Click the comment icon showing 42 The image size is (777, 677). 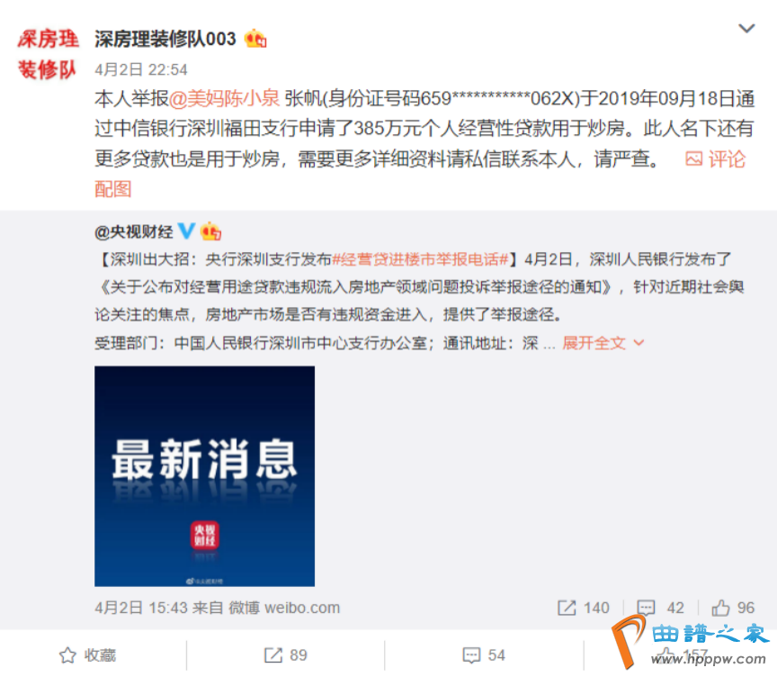coord(660,608)
